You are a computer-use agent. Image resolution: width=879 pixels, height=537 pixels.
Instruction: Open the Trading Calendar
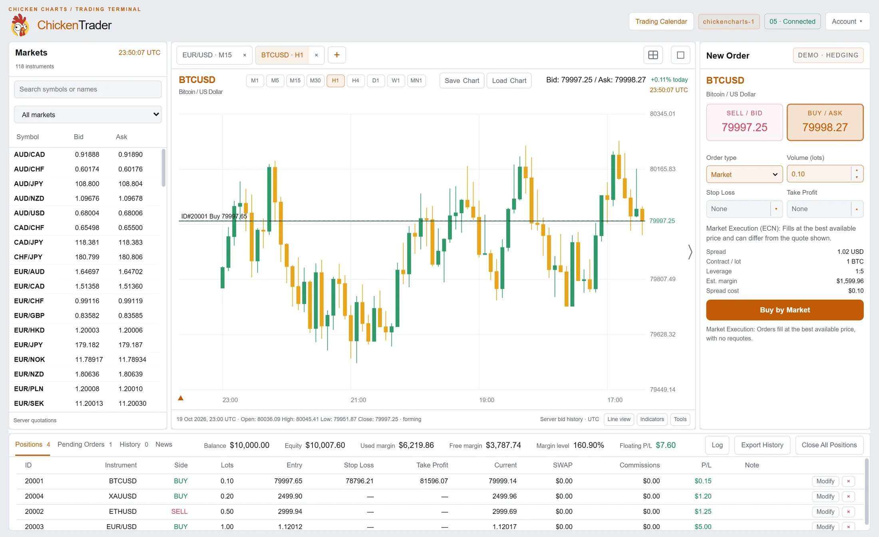coord(661,22)
